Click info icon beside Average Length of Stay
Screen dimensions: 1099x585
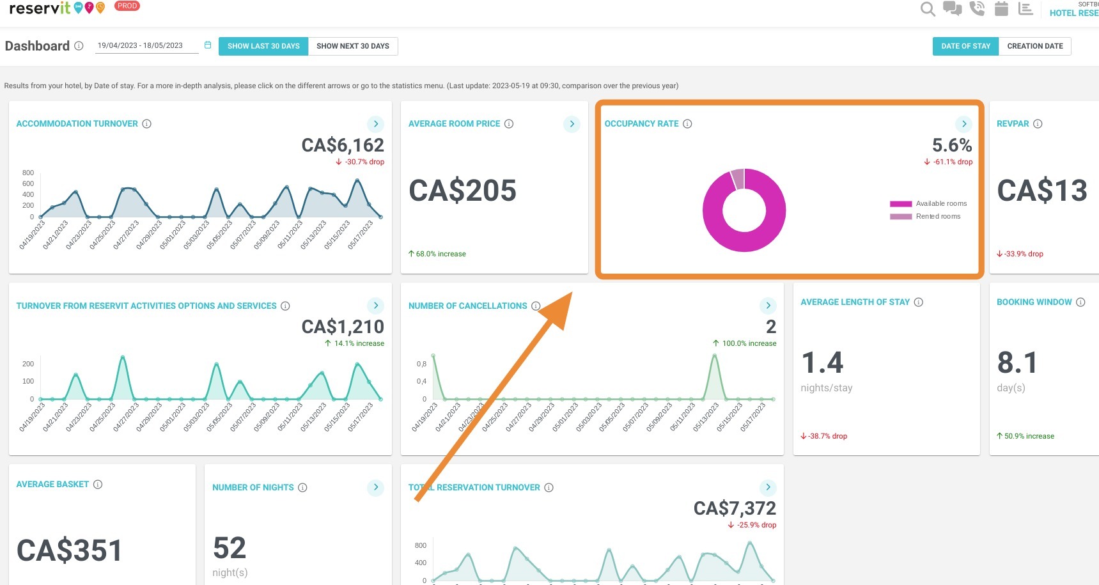click(918, 302)
